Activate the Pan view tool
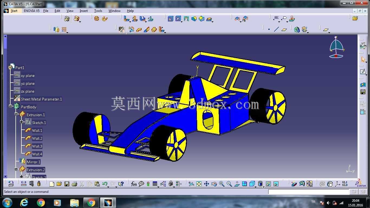The image size is (370, 208). [x=206, y=184]
